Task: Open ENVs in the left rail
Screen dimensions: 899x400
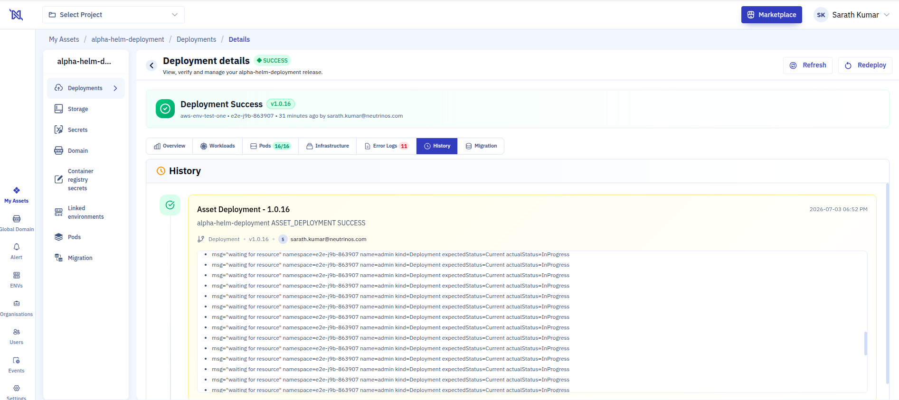Action: [17, 280]
